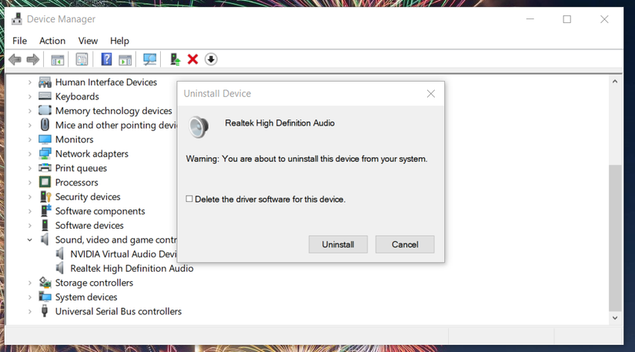Click the Disable device down-arrow icon
Screen dimensions: 635x352
pyautogui.click(x=211, y=59)
